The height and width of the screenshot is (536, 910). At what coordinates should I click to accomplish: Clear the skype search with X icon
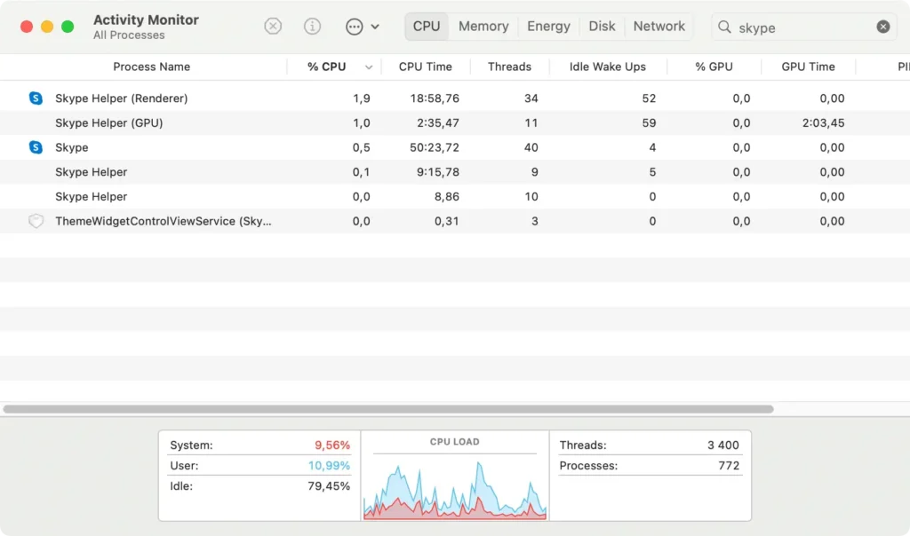[x=882, y=27]
